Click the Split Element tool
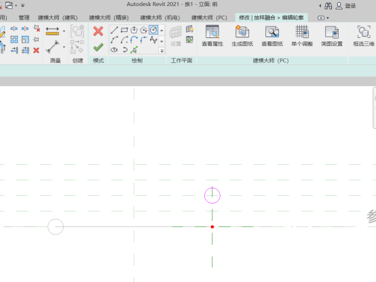This screenshot has height=282, width=376. click(14, 28)
